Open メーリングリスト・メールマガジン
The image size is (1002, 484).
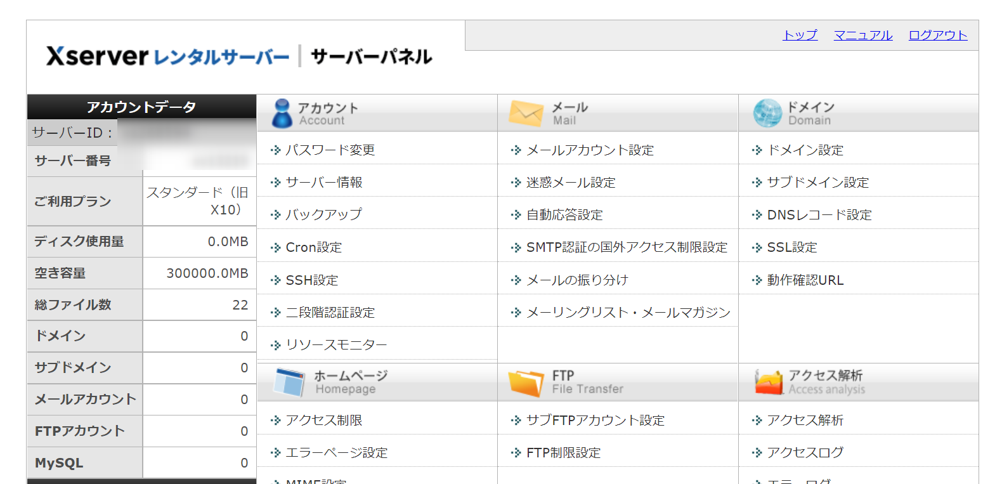628,312
